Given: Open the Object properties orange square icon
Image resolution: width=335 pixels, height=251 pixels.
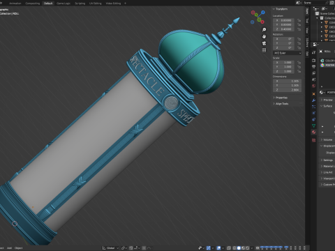Looking at the screenshot, I should (x=313, y=94).
